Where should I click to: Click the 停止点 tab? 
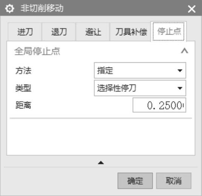(x=169, y=32)
